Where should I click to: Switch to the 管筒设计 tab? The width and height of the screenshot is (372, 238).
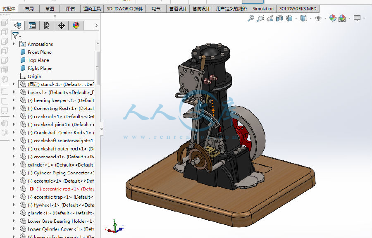click(x=201, y=9)
